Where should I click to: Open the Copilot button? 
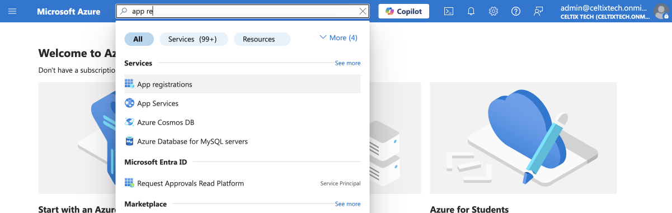[x=404, y=11]
